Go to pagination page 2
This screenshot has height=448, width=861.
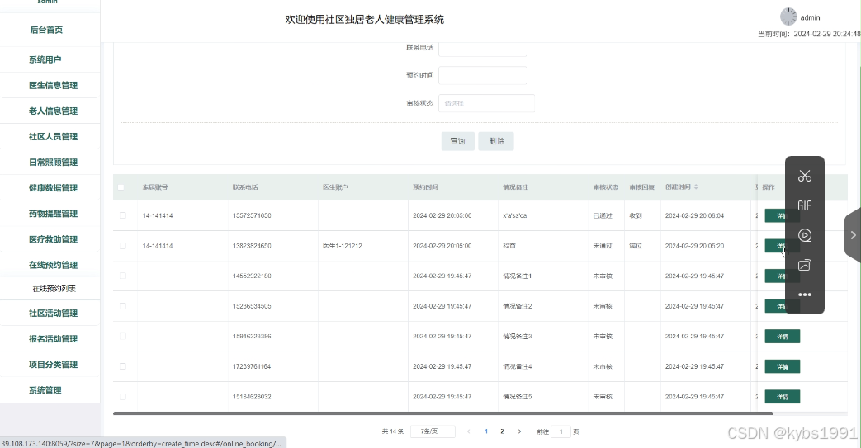(502, 431)
